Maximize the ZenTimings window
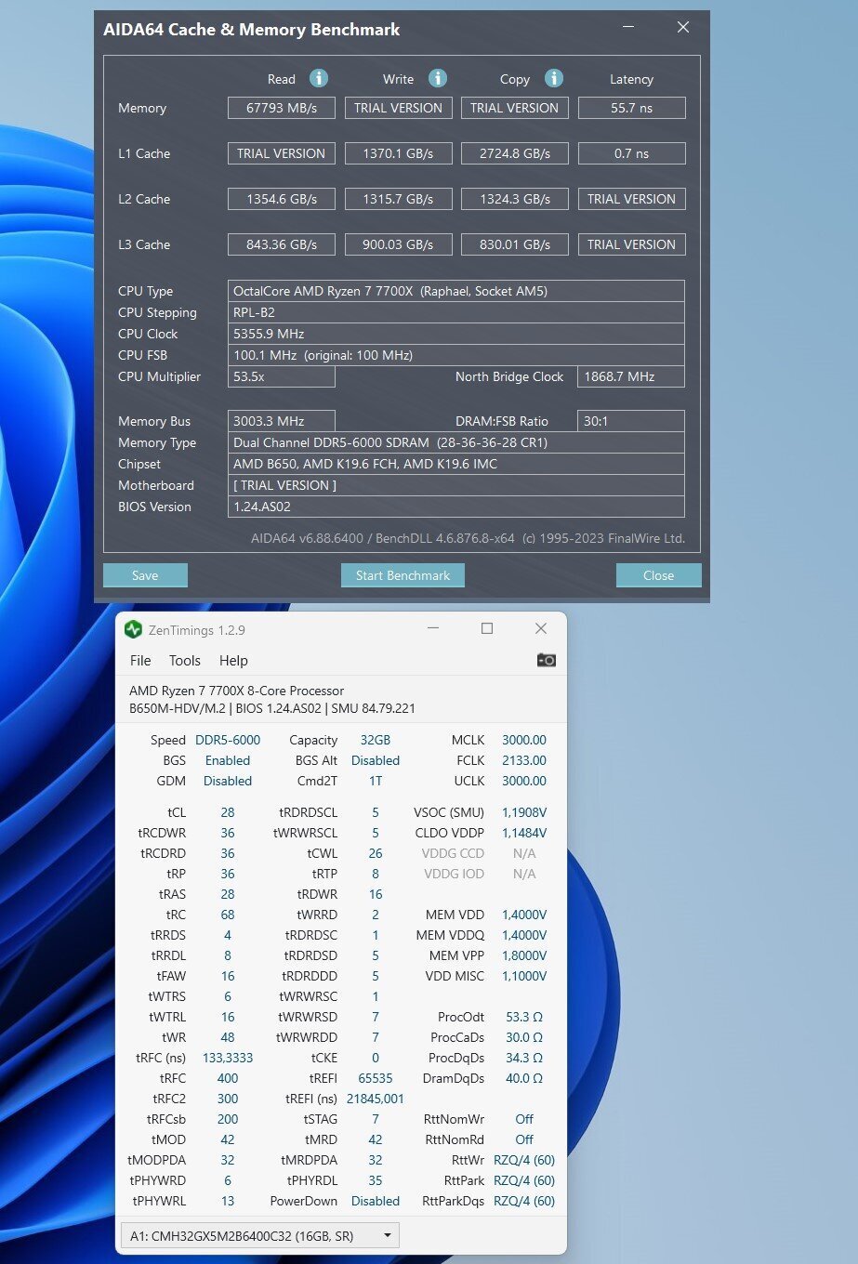858x1264 pixels. 487,629
